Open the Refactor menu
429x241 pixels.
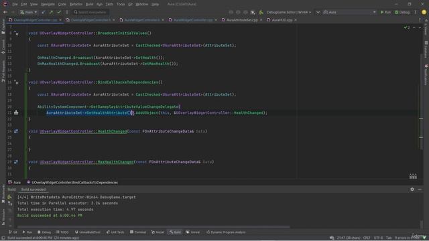point(76,4)
